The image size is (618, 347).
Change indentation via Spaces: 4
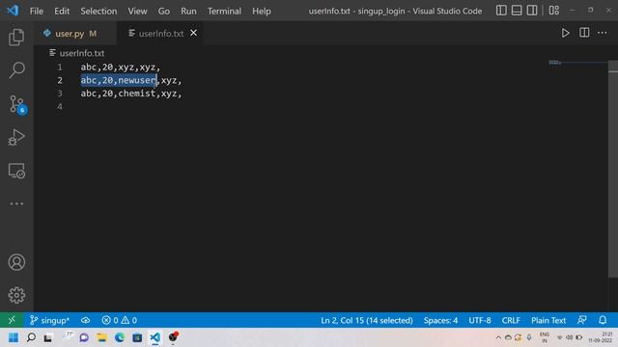(440, 320)
